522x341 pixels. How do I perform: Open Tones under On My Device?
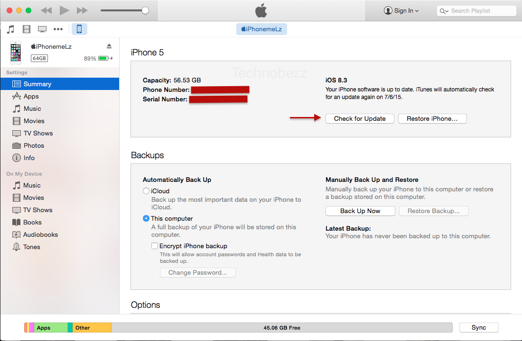tap(60, 247)
